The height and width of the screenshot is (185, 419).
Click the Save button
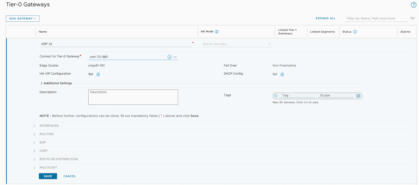click(x=48, y=176)
